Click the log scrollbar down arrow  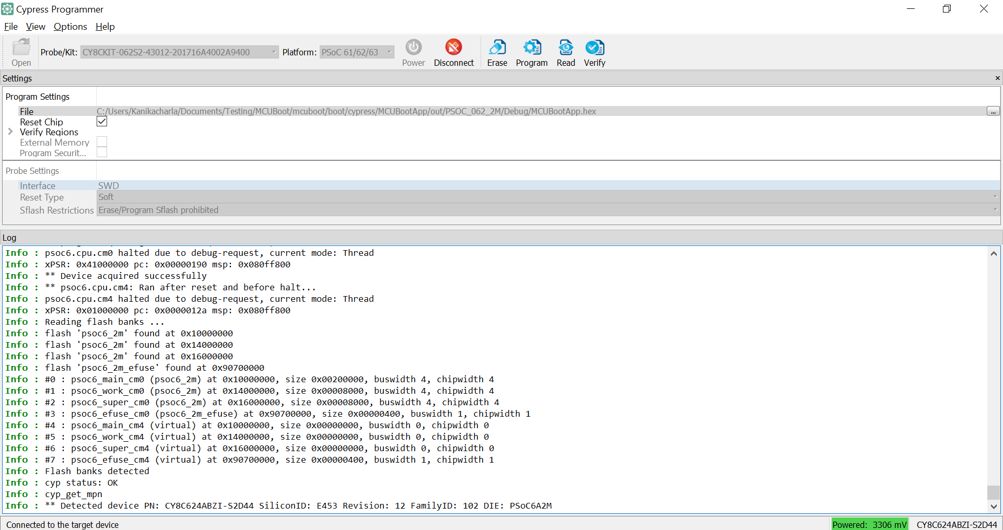tap(994, 506)
